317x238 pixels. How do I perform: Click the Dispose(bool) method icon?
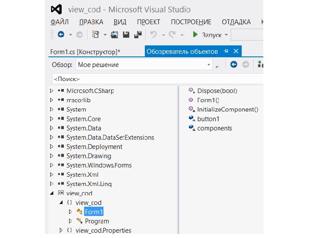click(x=192, y=91)
